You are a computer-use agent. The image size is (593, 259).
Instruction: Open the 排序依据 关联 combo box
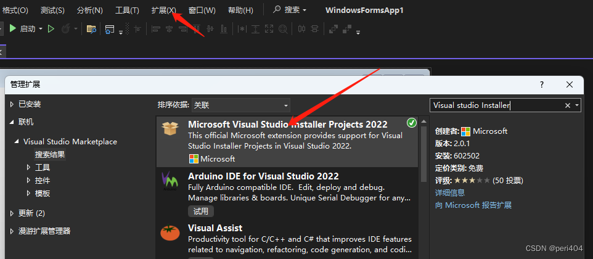click(241, 105)
